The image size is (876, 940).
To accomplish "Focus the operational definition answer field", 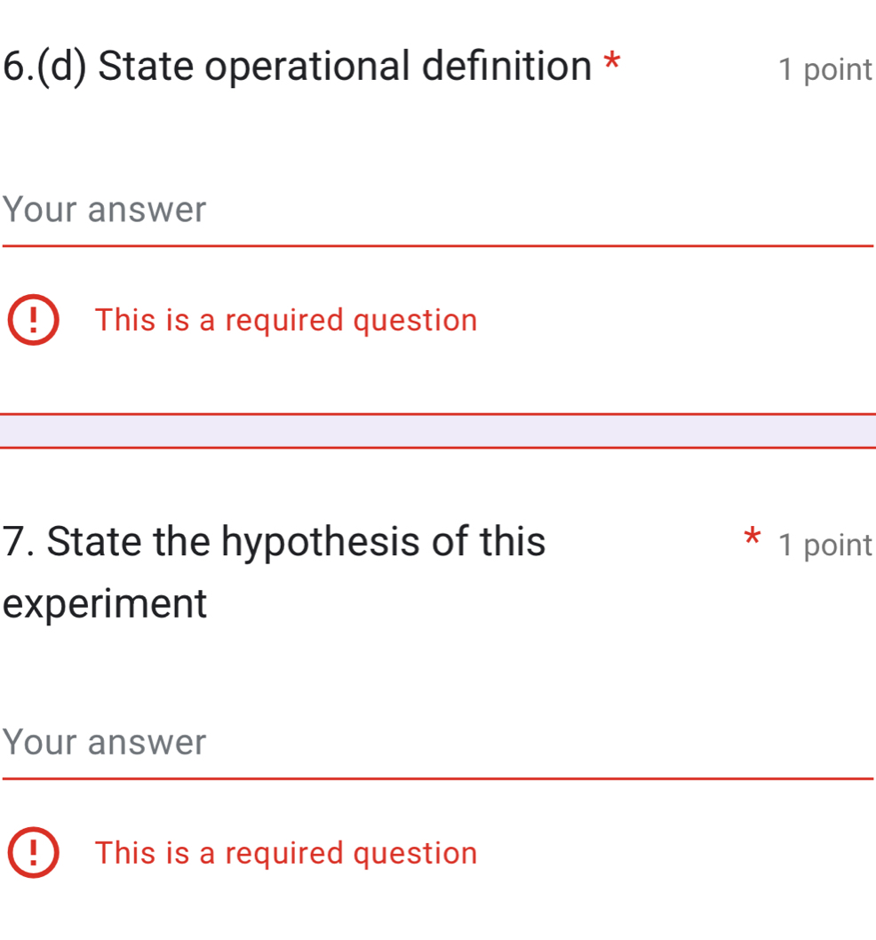I will point(438,210).
